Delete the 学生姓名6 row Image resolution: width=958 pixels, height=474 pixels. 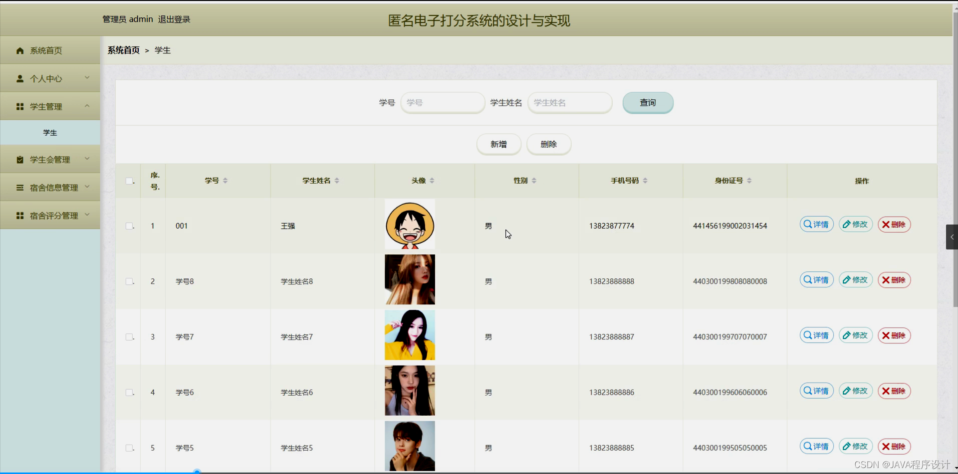[894, 391]
